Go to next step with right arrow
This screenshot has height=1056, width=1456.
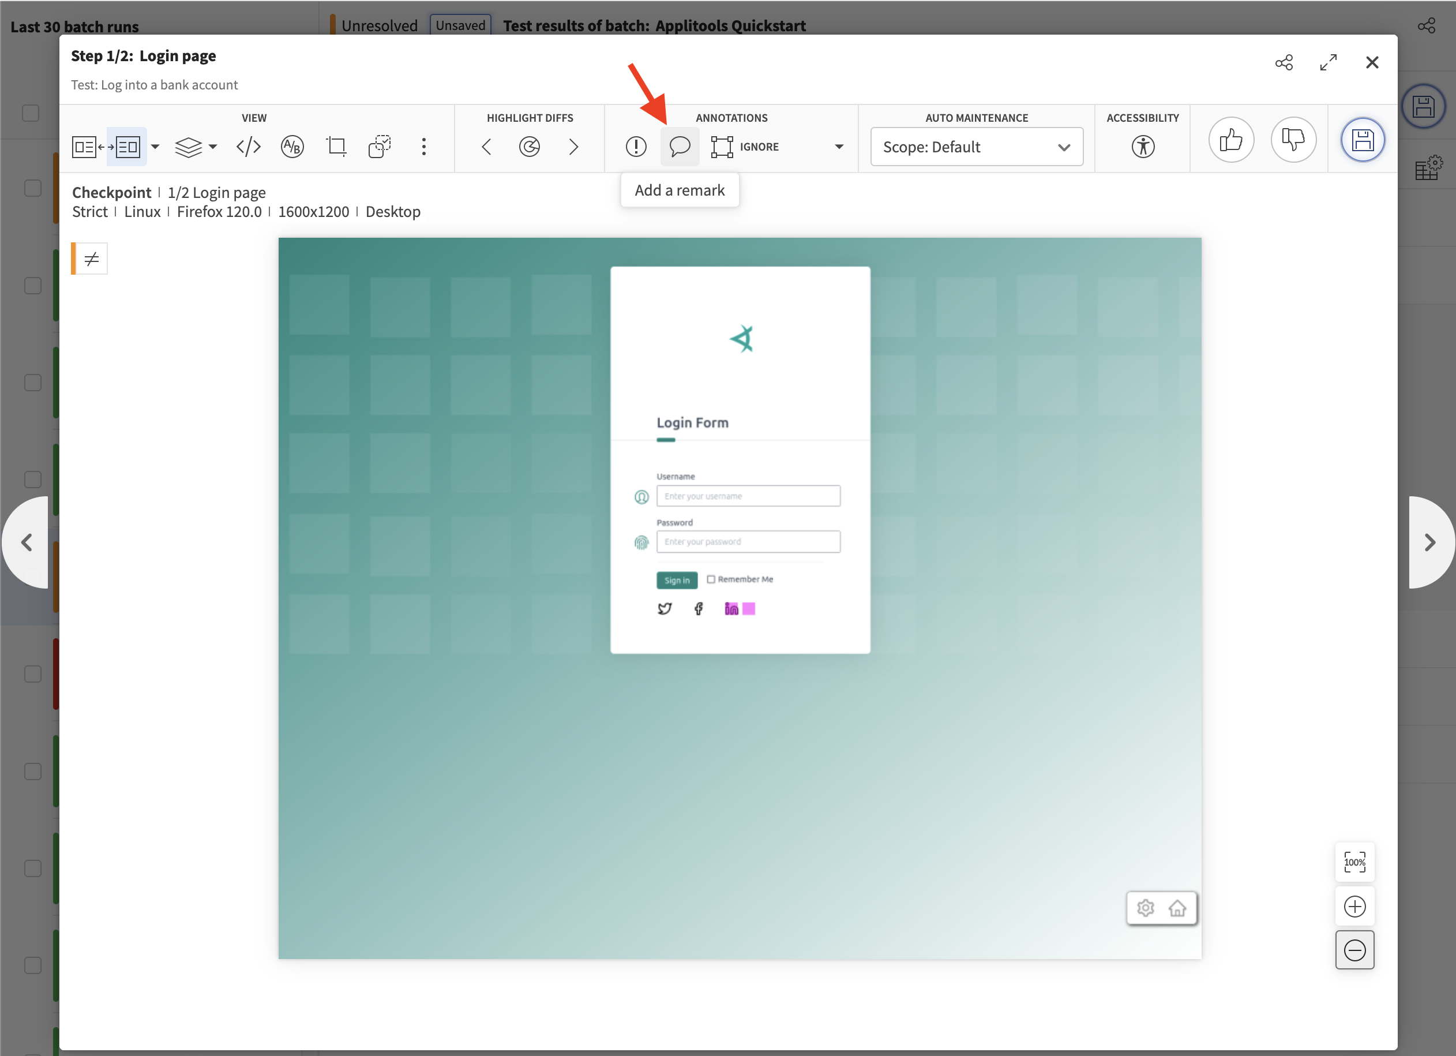tap(1430, 543)
